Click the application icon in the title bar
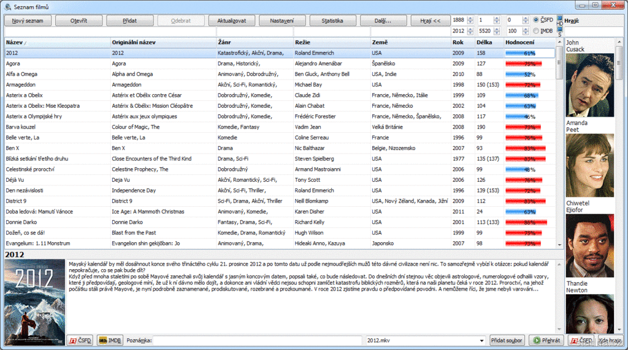628x350 pixels. (7, 6)
